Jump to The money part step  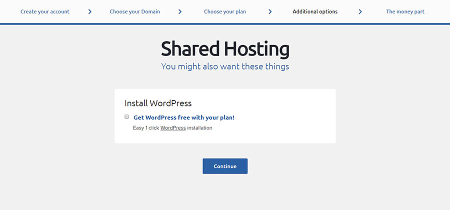(405, 11)
